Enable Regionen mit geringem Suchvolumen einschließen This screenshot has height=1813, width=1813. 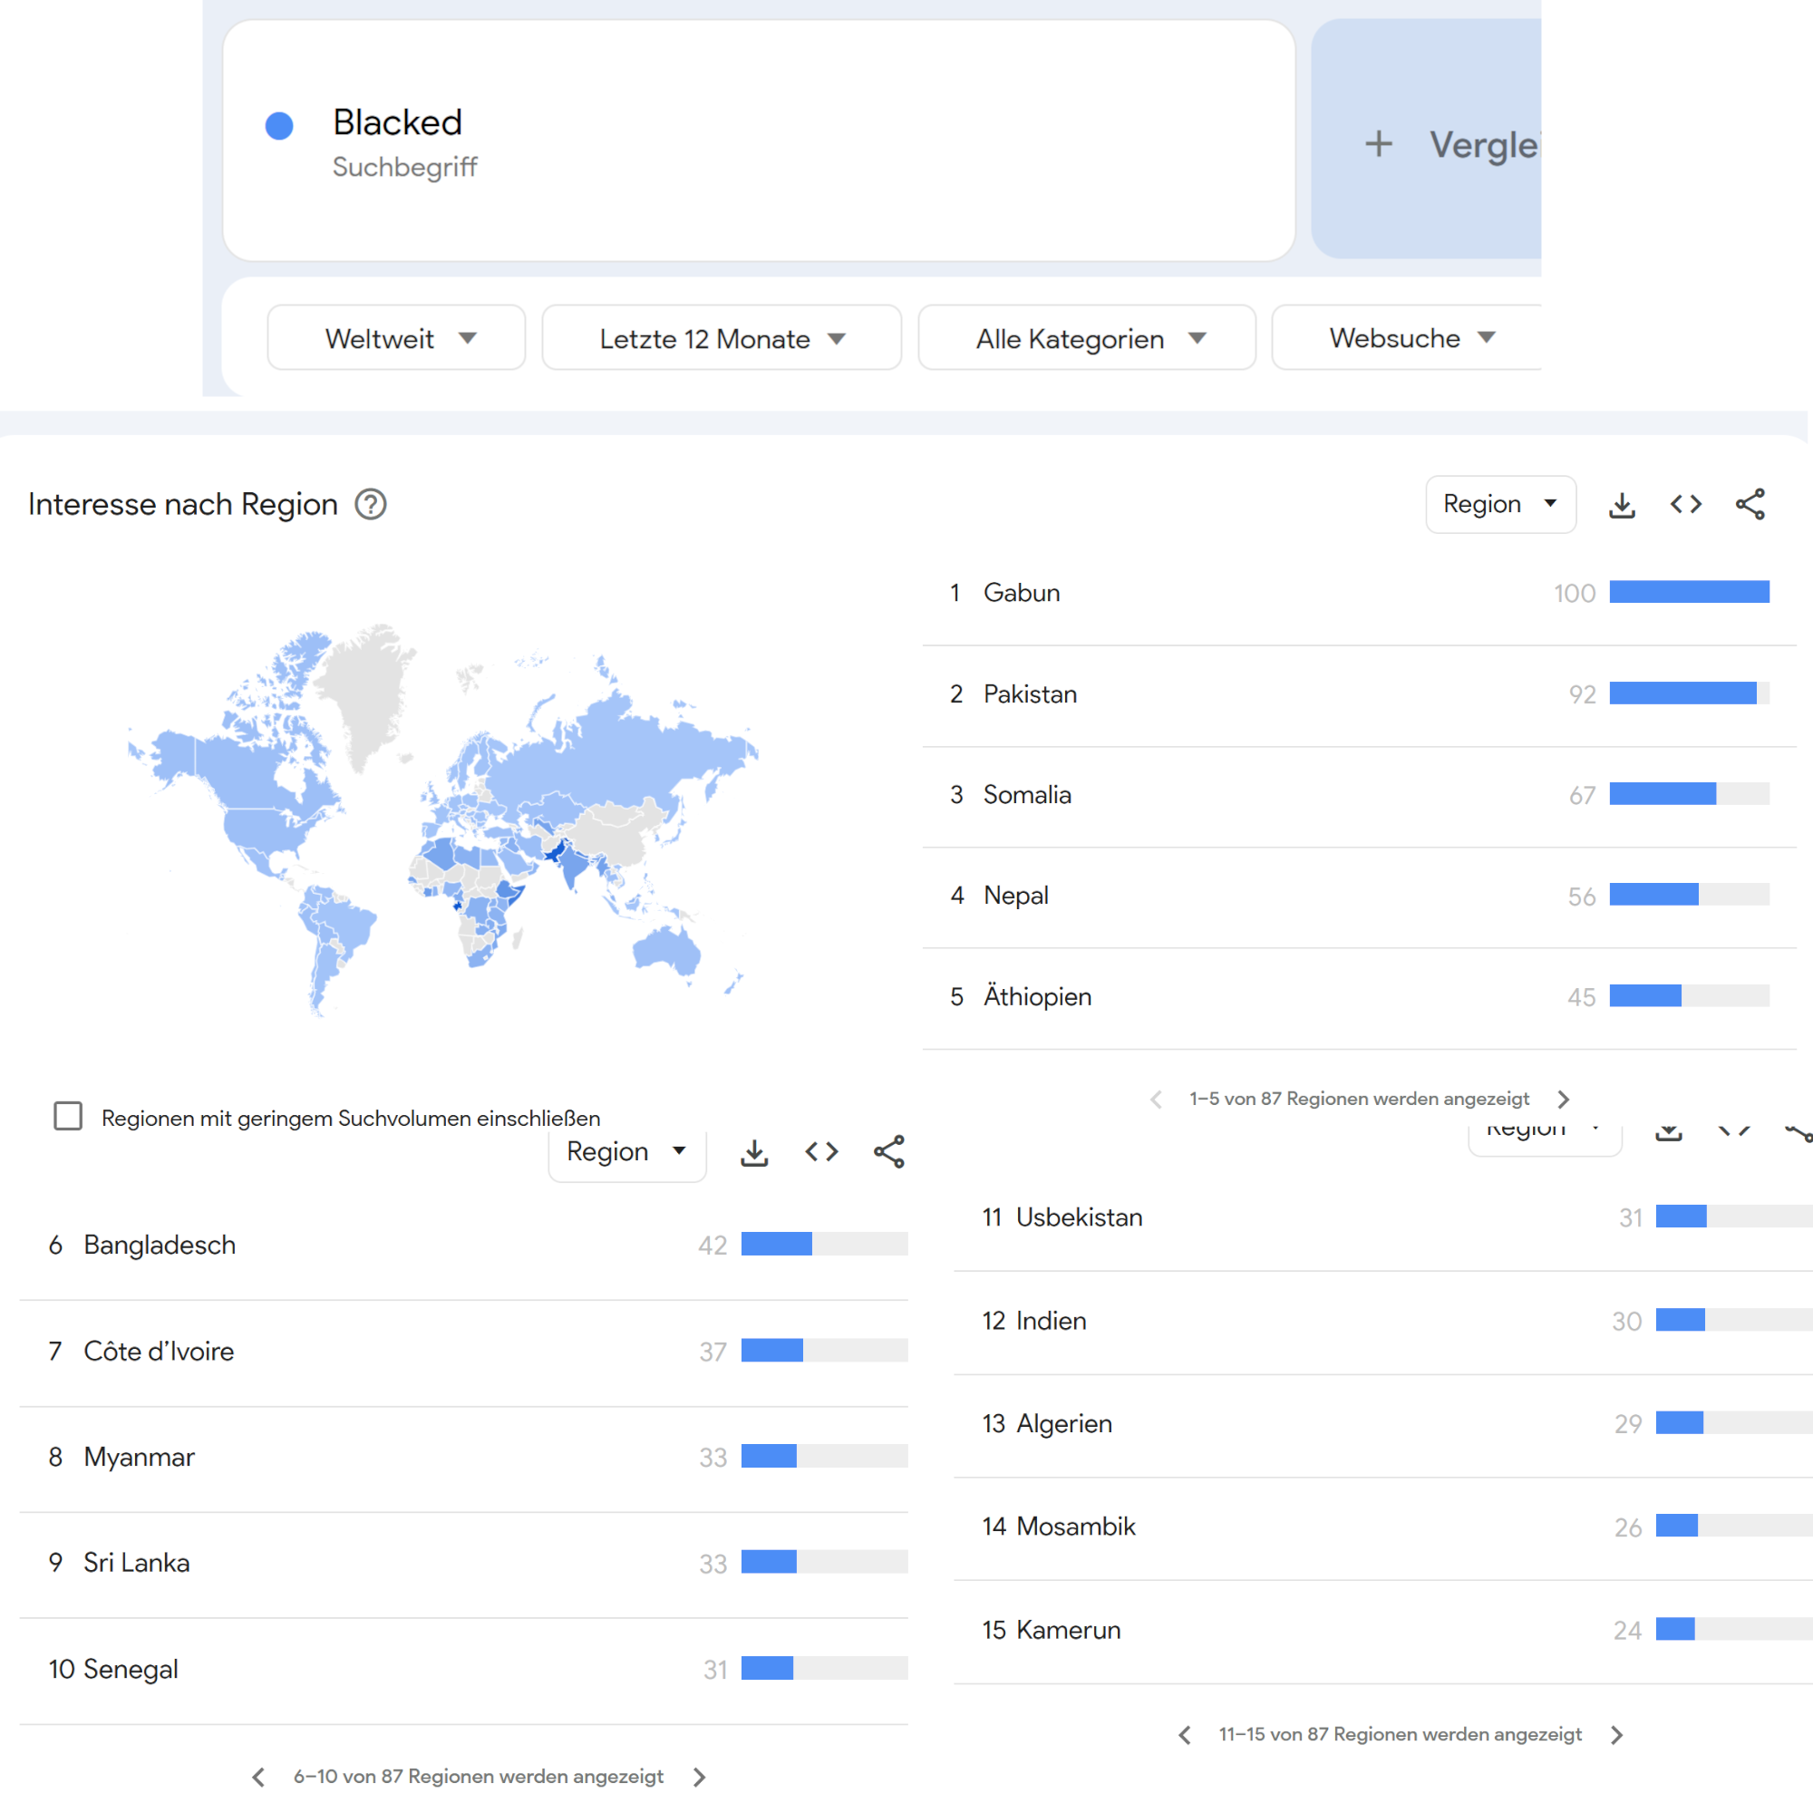tap(68, 1116)
